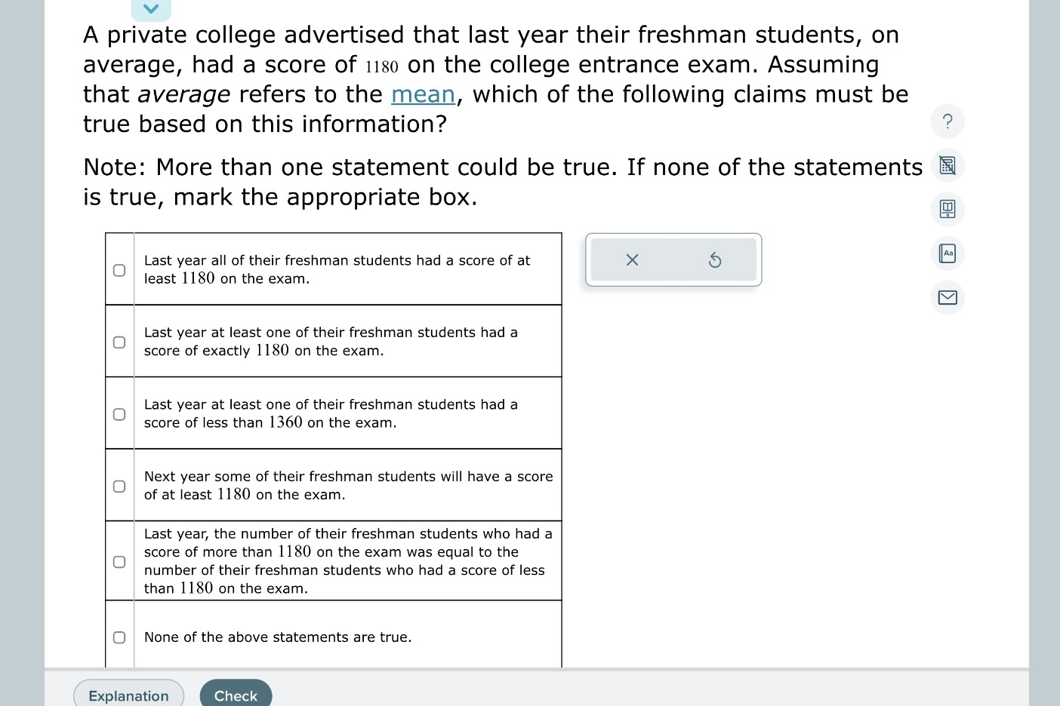Image resolution: width=1060 pixels, height=706 pixels.
Task: Select None of the above statements are true
Action: (x=119, y=637)
